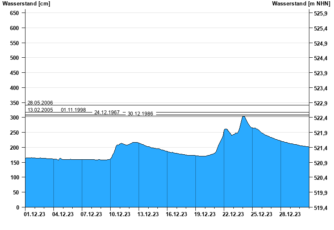
Task: Click the 522,9 value on right axis
Action: point(321,103)
